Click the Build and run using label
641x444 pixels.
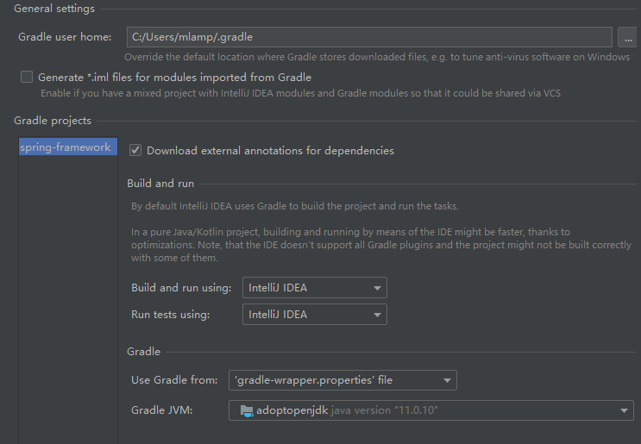point(181,288)
